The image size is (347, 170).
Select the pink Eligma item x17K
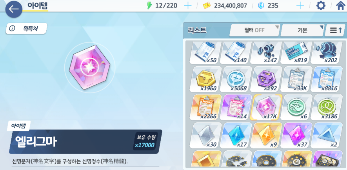[266, 107]
